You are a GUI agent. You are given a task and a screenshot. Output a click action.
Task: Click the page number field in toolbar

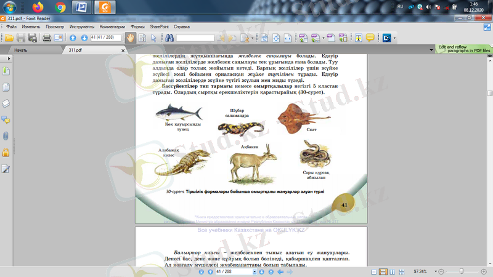click(x=104, y=38)
